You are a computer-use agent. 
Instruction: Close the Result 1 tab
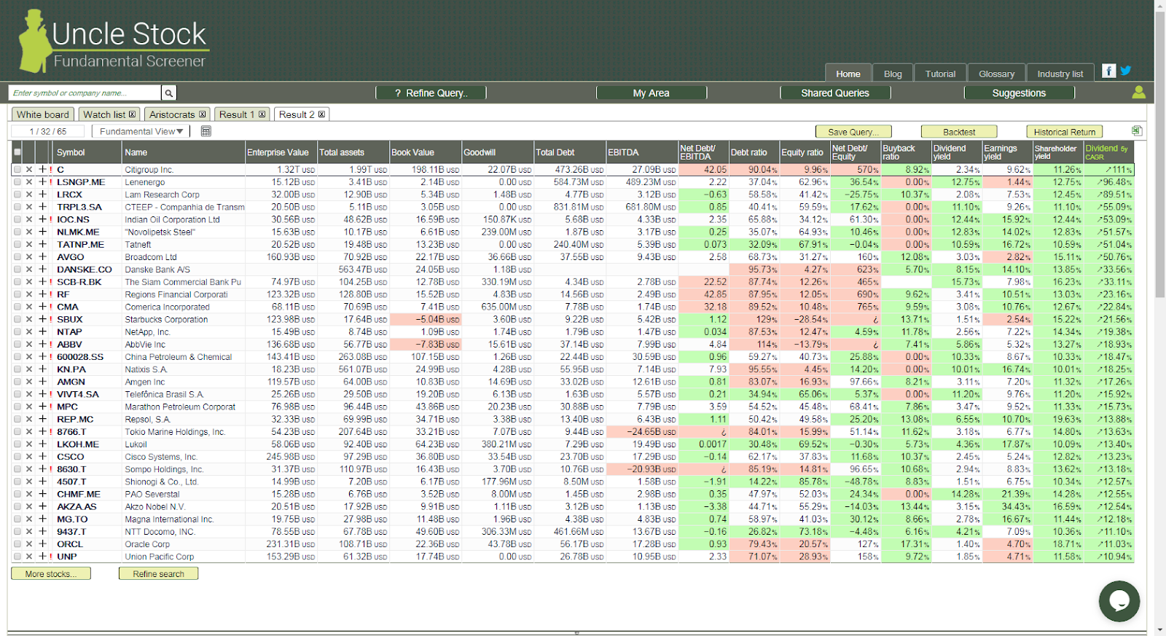pos(262,114)
